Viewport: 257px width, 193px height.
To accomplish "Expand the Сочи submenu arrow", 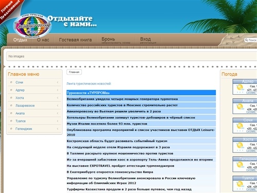I will tap(58, 82).
